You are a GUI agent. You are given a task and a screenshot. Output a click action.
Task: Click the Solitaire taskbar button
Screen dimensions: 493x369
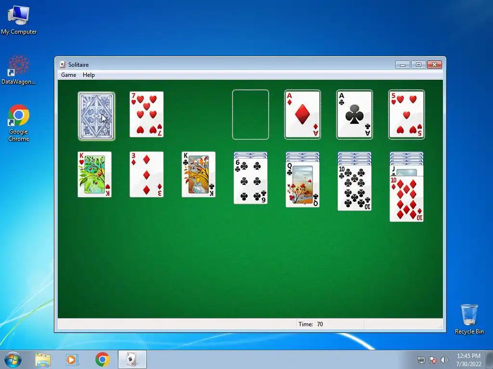[132, 359]
